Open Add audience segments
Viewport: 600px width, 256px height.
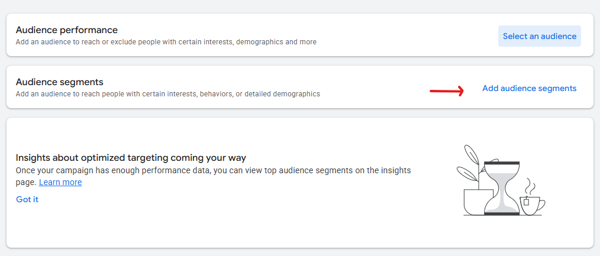tap(529, 88)
